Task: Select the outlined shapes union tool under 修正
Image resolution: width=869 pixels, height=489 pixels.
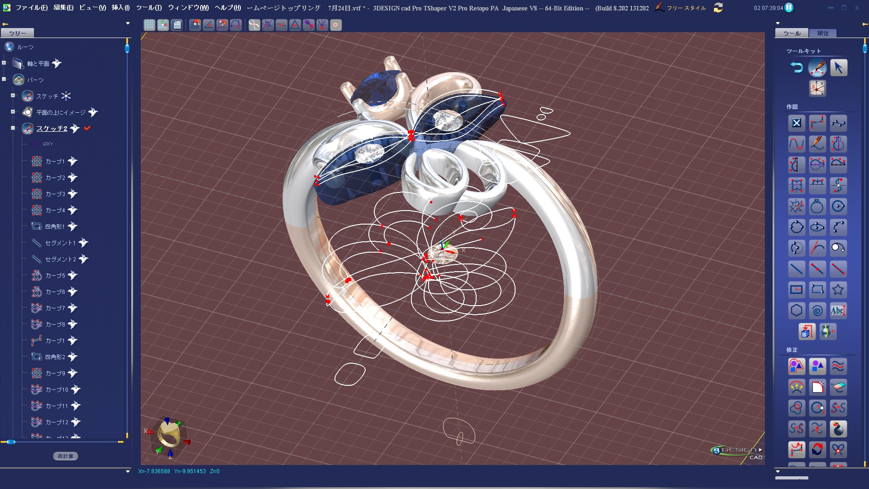Action: click(x=797, y=366)
